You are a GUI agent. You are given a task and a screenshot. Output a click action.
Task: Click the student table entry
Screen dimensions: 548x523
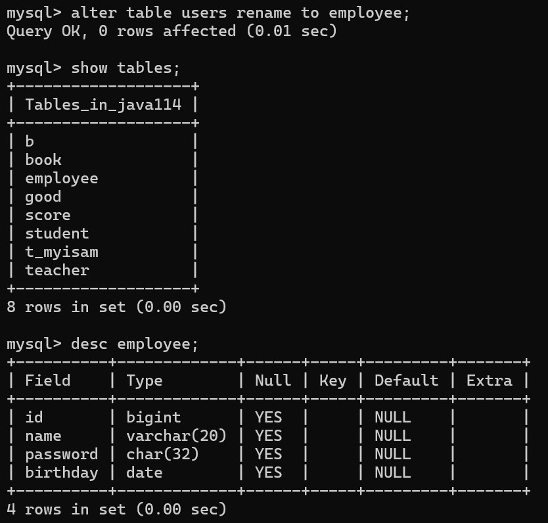pos(57,234)
